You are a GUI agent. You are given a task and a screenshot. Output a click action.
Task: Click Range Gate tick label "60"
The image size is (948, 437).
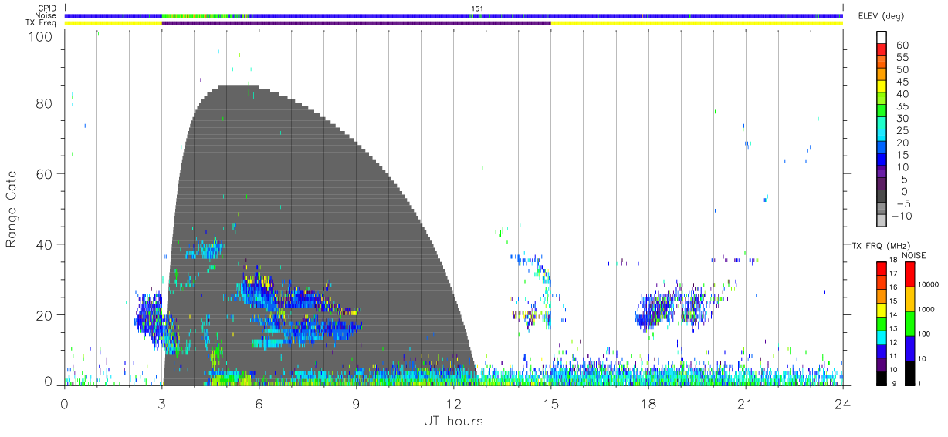point(46,173)
